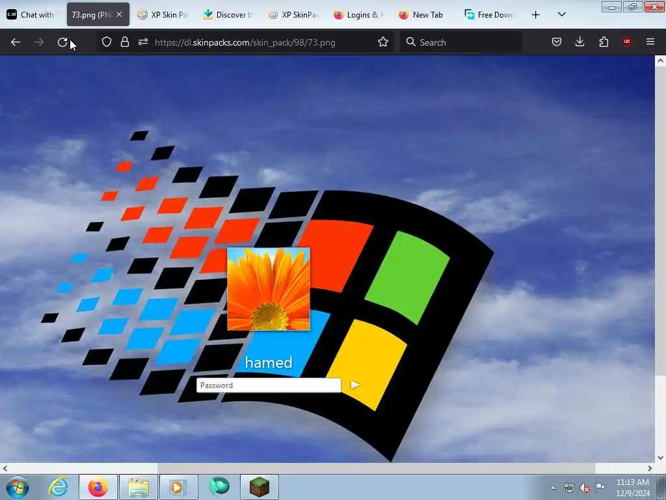Image resolution: width=666 pixels, height=500 pixels.
Task: View site security via padlock icon
Action: [124, 42]
